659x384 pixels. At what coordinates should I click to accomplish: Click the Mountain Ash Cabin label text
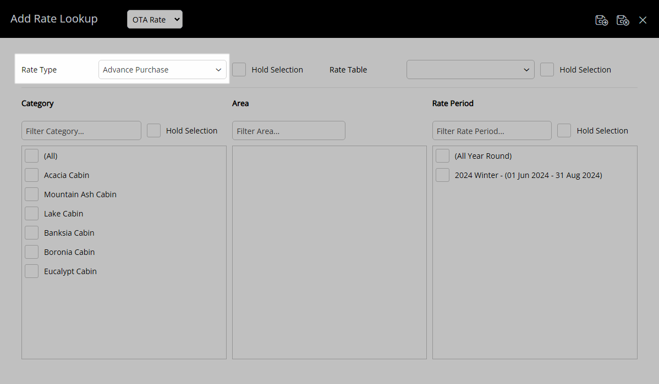[80, 194]
